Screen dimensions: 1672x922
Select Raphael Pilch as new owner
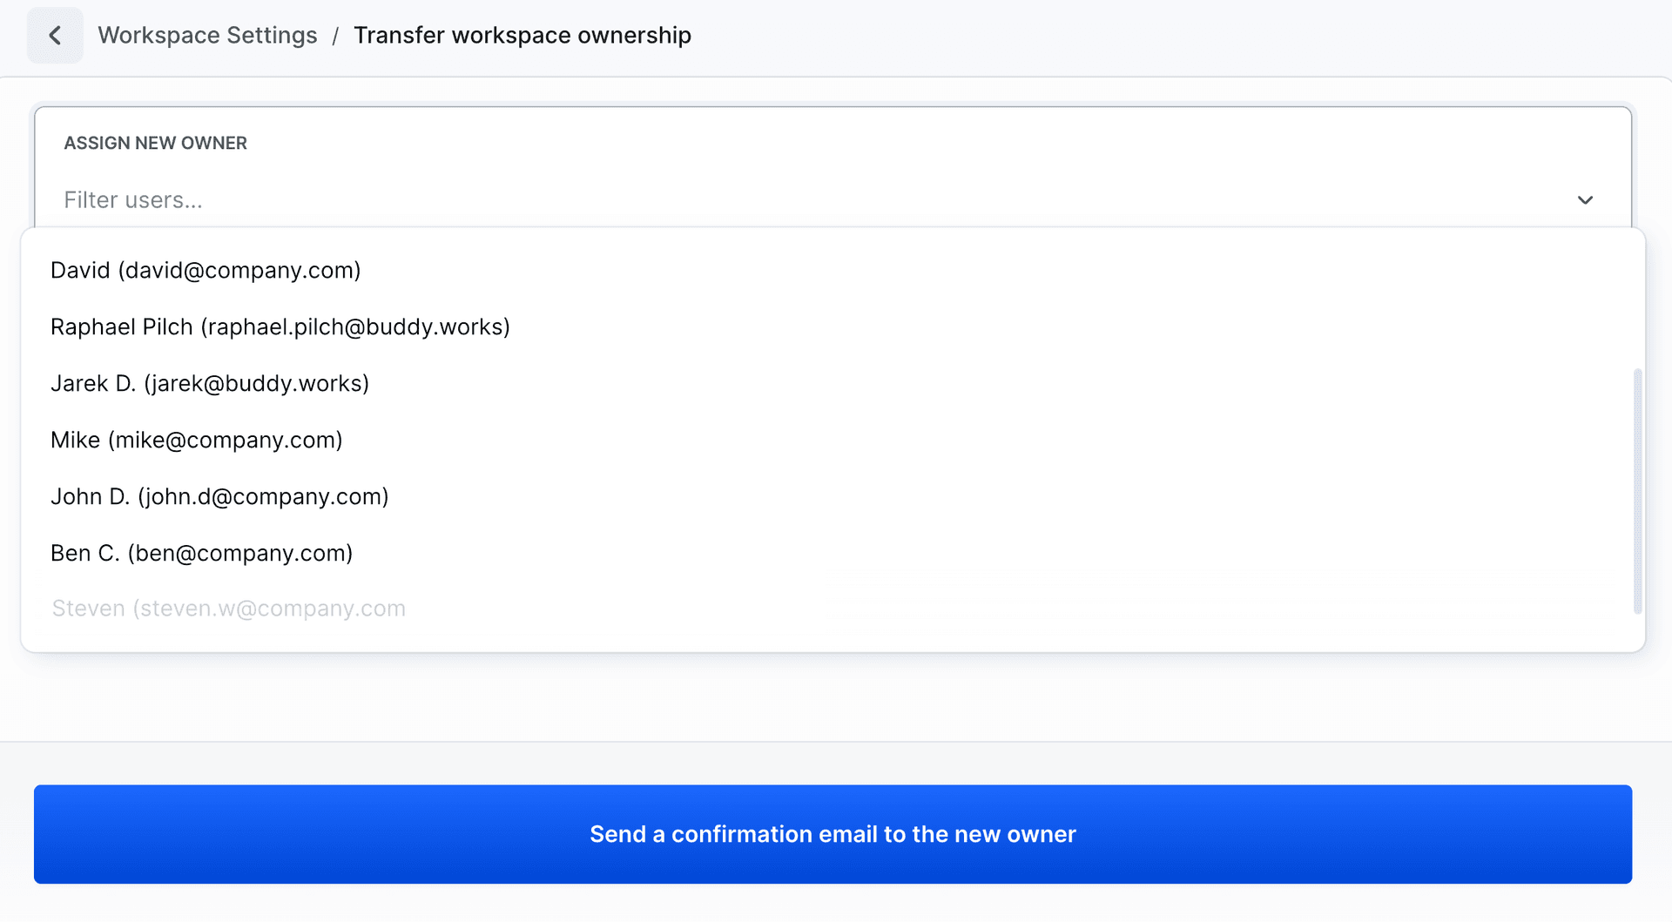coord(280,326)
